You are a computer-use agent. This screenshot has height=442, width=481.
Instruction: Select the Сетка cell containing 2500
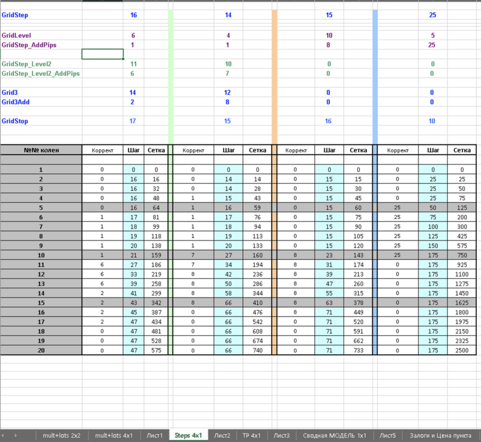tap(462, 350)
